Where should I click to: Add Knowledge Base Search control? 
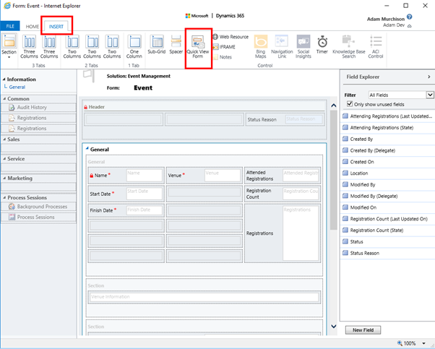coord(349,46)
